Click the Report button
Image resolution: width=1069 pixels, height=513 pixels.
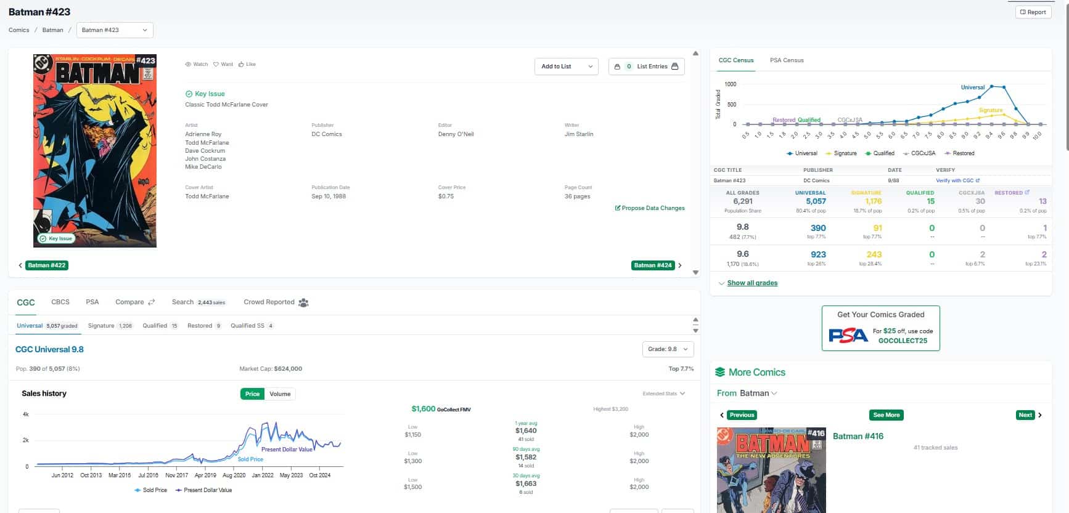[x=1033, y=12]
